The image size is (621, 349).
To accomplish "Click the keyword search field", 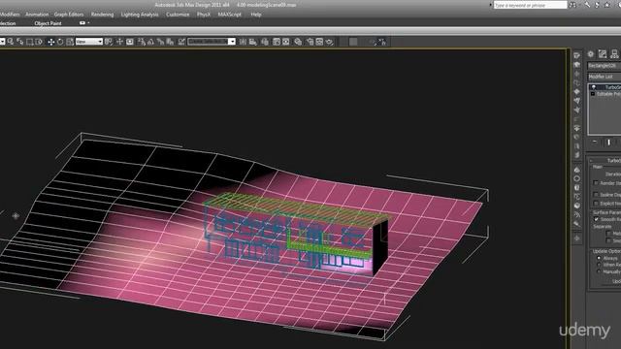I will (x=531, y=5).
